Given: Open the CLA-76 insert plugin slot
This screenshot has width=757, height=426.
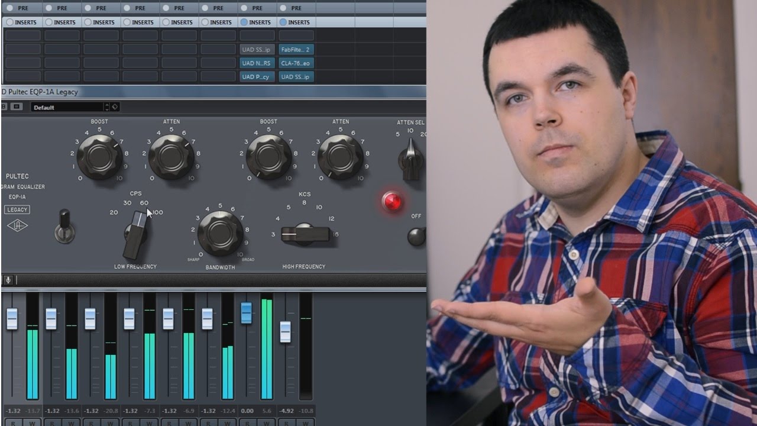Looking at the screenshot, I should (x=296, y=63).
